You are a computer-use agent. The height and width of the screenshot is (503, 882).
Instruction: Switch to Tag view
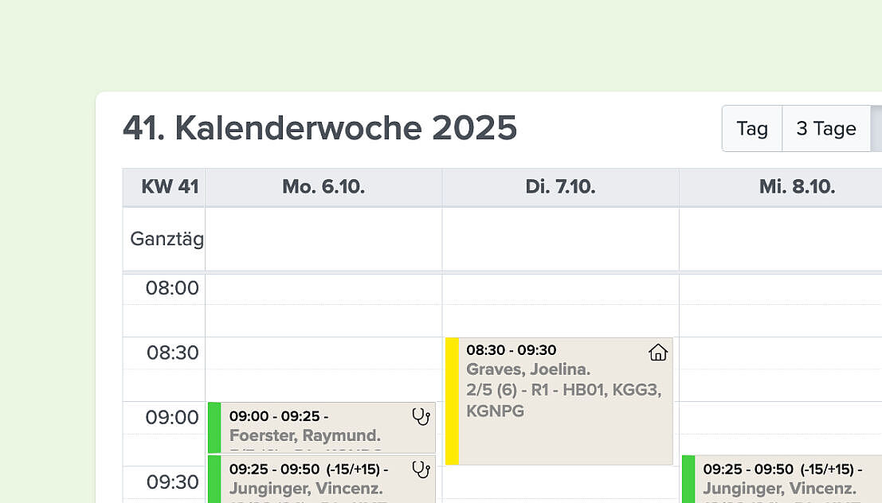752,129
